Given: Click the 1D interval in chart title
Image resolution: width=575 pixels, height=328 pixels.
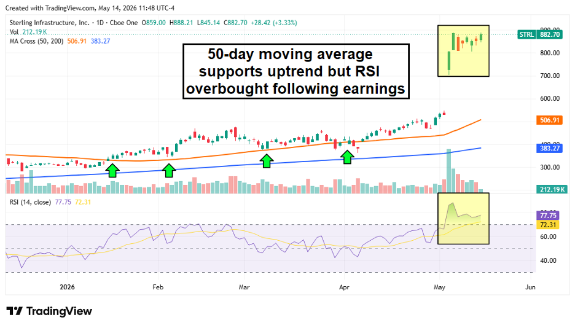Looking at the screenshot, I should 100,23.
